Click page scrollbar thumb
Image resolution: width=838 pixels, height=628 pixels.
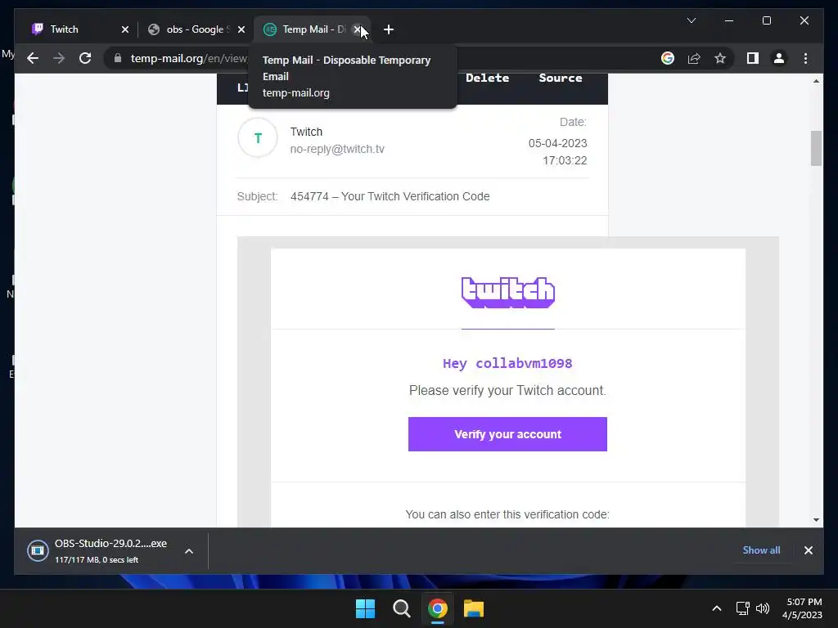816,148
